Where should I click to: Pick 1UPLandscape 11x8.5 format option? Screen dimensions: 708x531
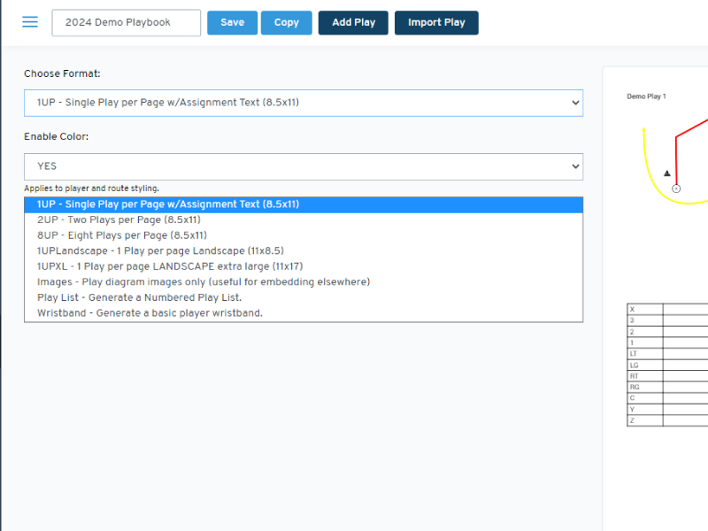click(x=160, y=251)
